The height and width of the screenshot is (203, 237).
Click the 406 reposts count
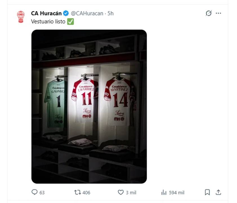click(86, 193)
